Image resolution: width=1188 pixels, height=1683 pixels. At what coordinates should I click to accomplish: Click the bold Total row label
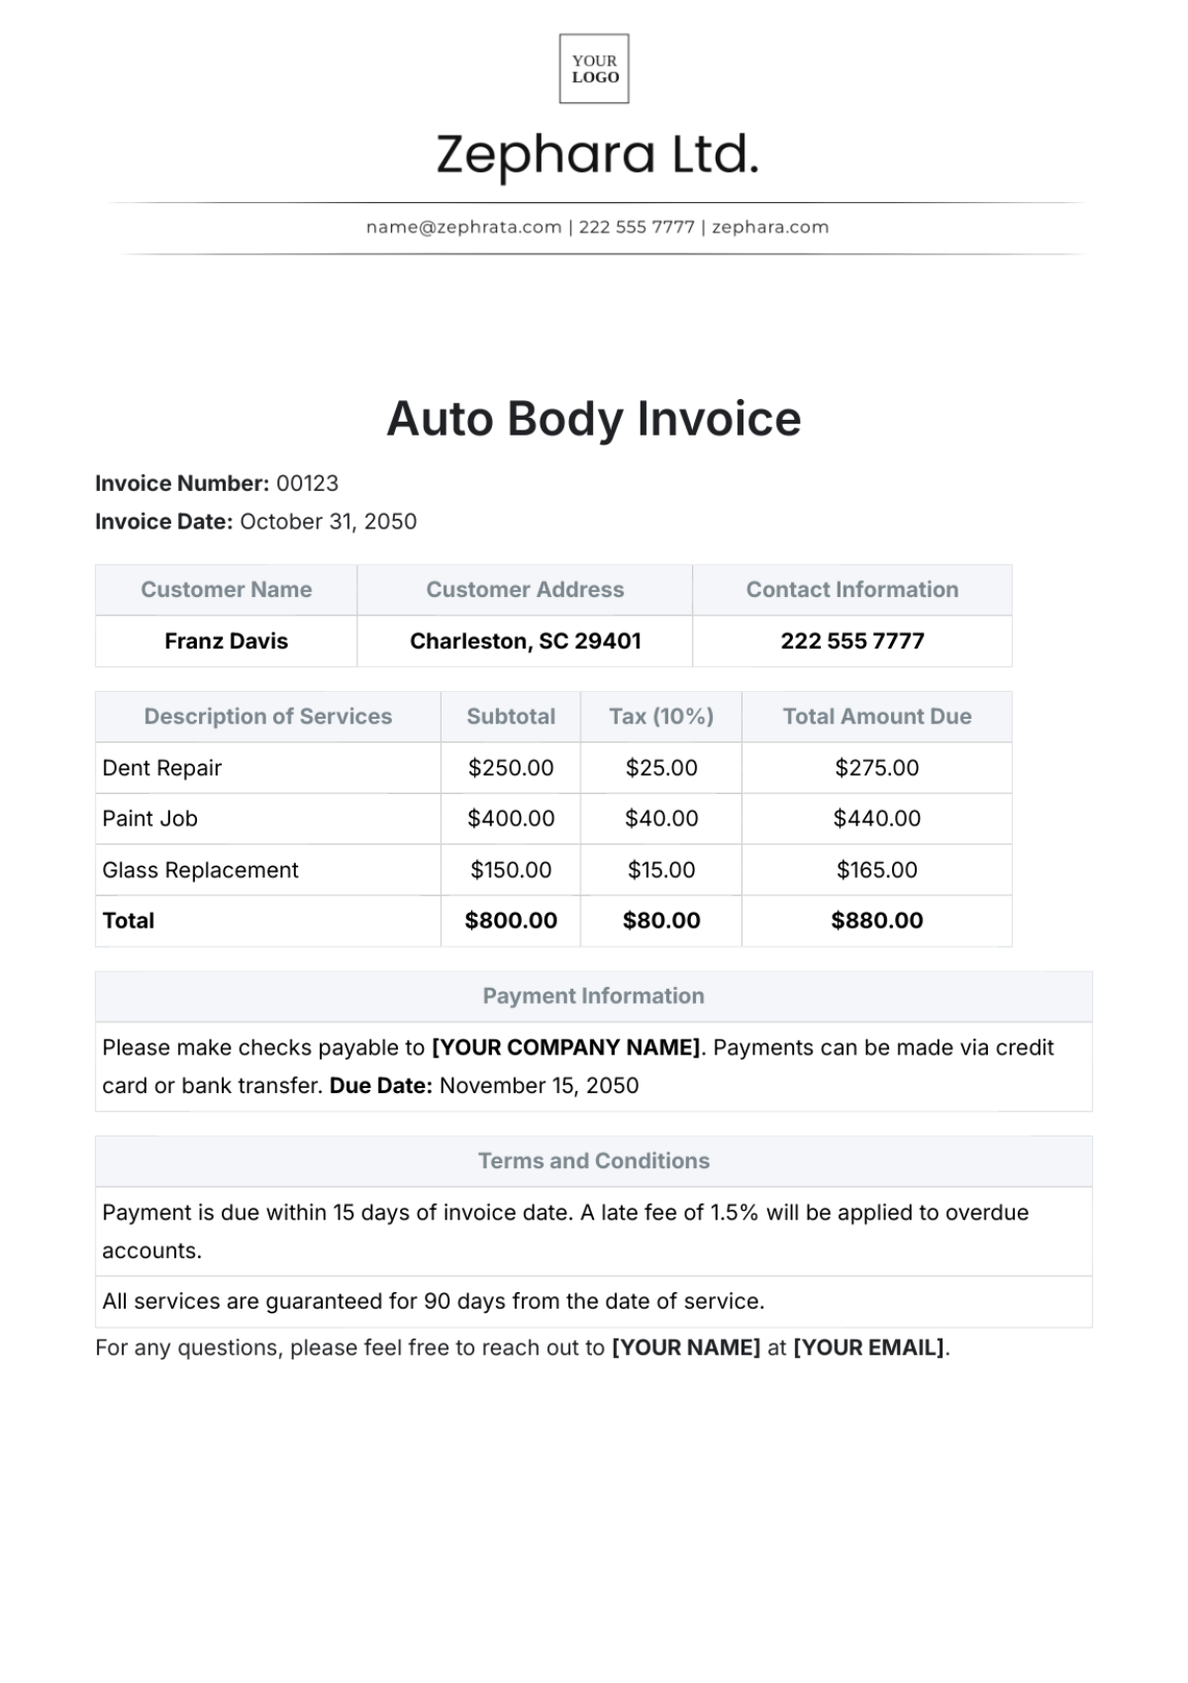click(129, 921)
